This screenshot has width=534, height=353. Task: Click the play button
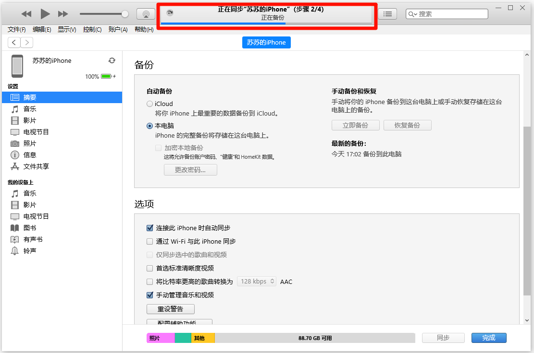[x=45, y=14]
